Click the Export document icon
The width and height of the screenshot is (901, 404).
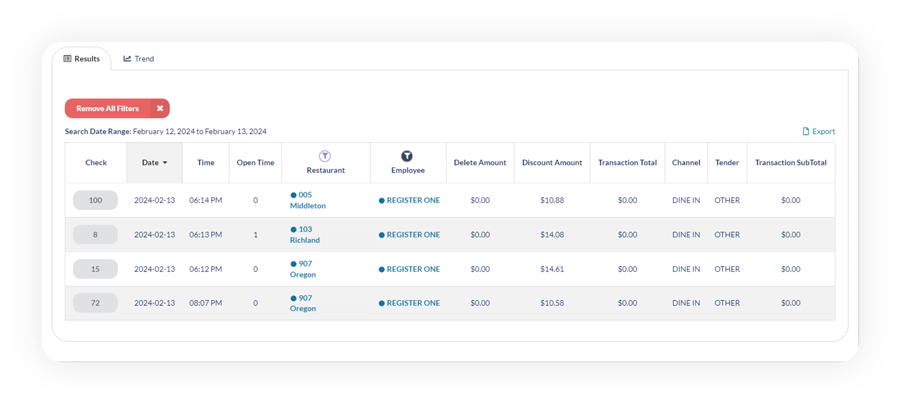pyautogui.click(x=806, y=131)
